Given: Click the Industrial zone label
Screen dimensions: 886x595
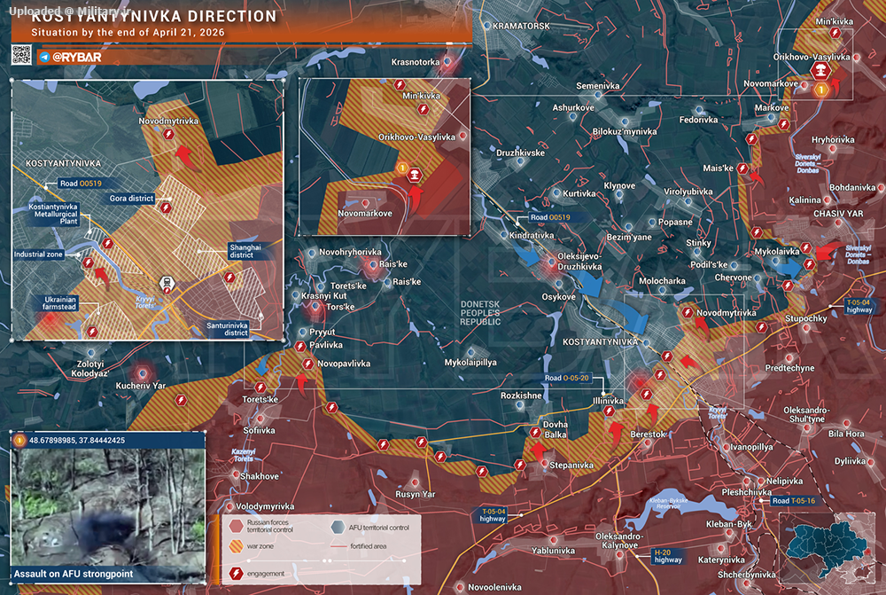Looking at the screenshot, I should (x=38, y=254).
